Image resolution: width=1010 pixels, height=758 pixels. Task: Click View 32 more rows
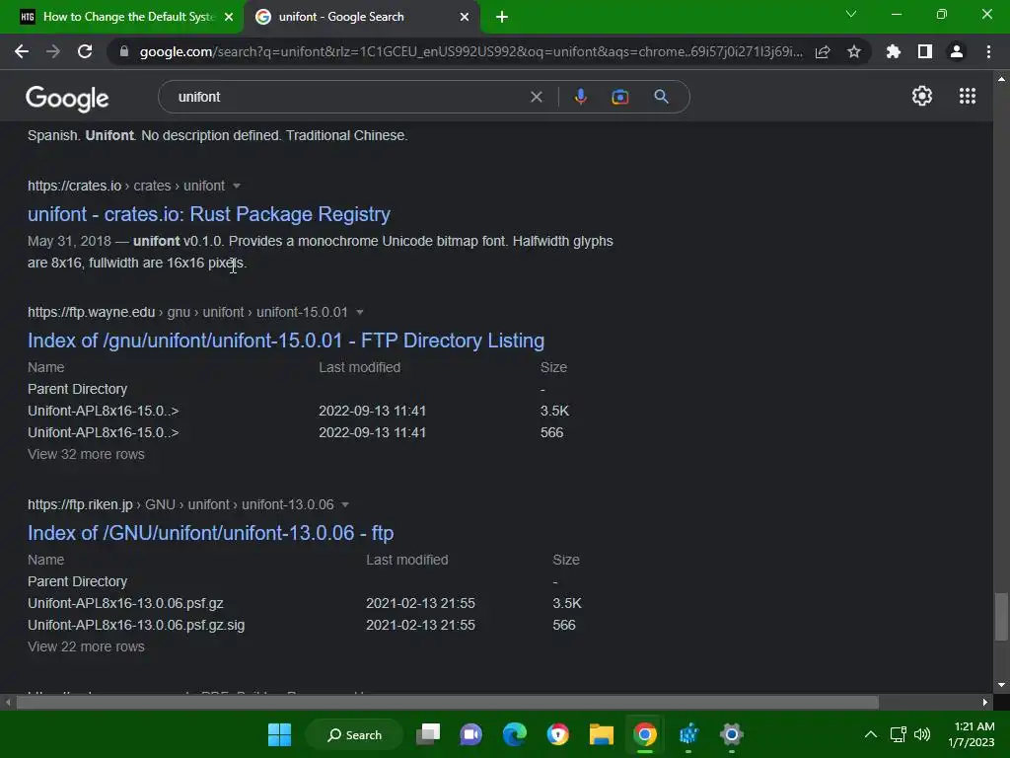(87, 454)
